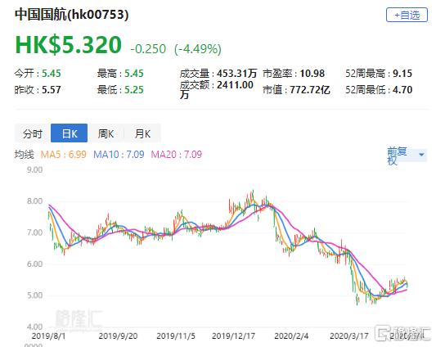The width and height of the screenshot is (436, 347).
Task: Click 最高 value 5.45
Action: click(134, 74)
